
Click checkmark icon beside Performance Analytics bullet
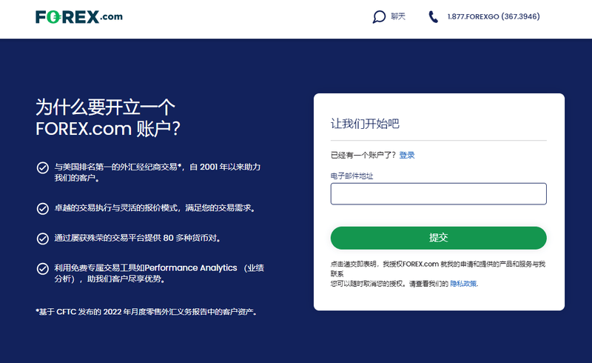pos(43,269)
